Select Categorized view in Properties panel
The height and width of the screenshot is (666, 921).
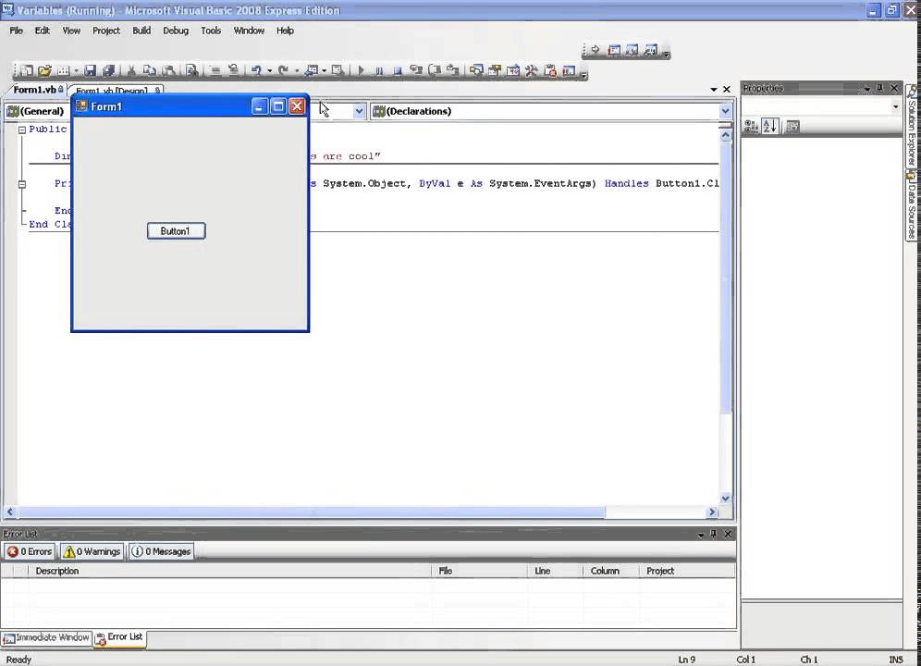coord(751,126)
